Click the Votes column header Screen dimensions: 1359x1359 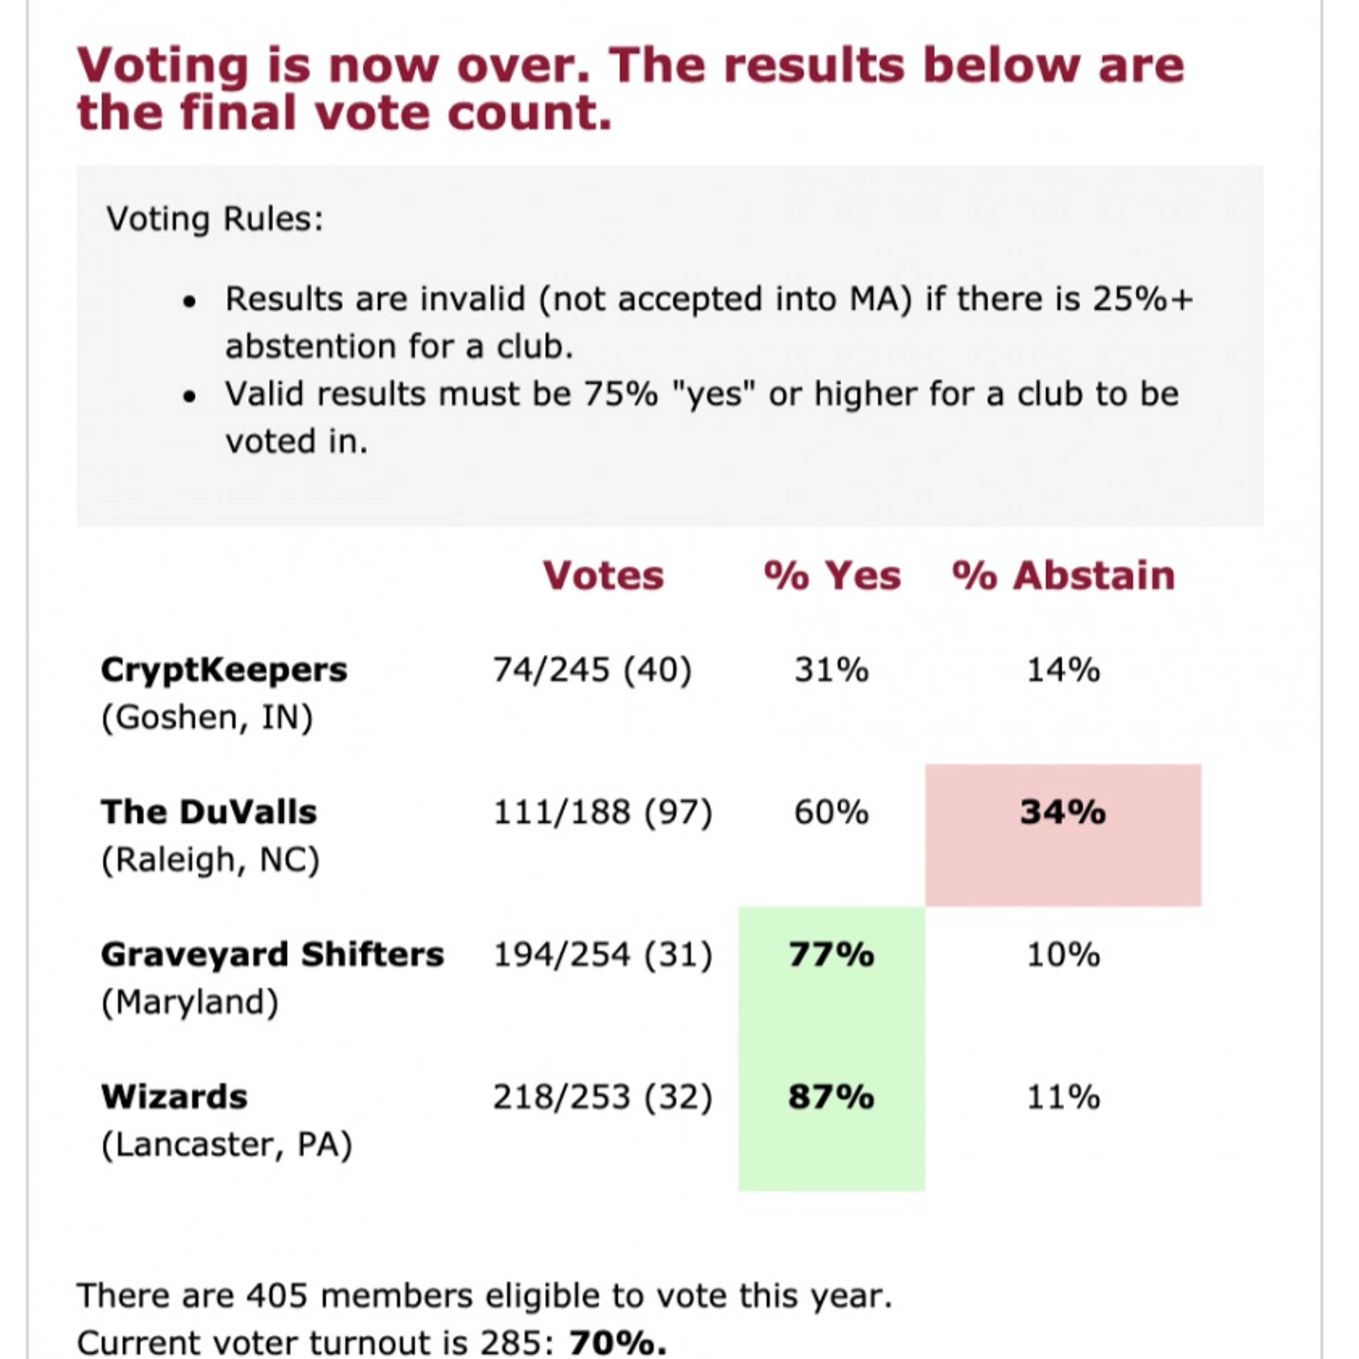click(x=603, y=575)
